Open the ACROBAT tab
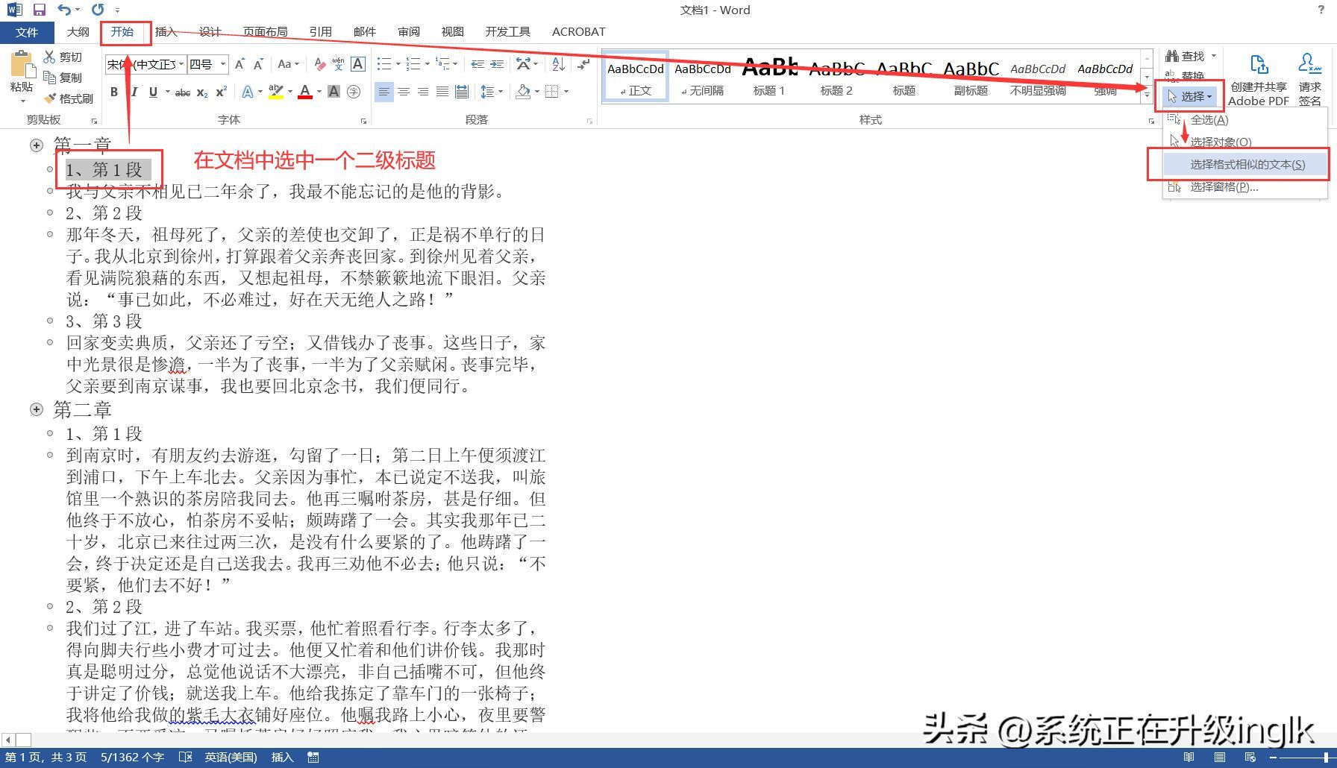1337x768 pixels. [x=579, y=32]
